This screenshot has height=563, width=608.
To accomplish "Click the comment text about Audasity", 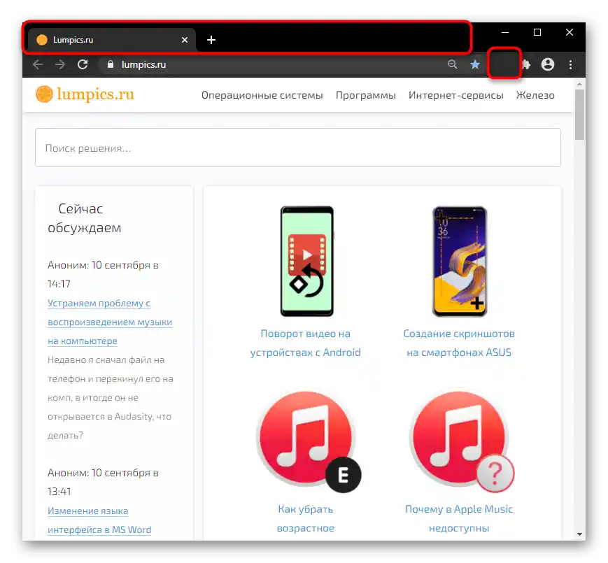I will 110,397.
